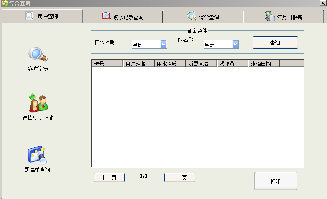Click the 1/1 page indicator
This screenshot has height=199, width=327.
pos(144,176)
